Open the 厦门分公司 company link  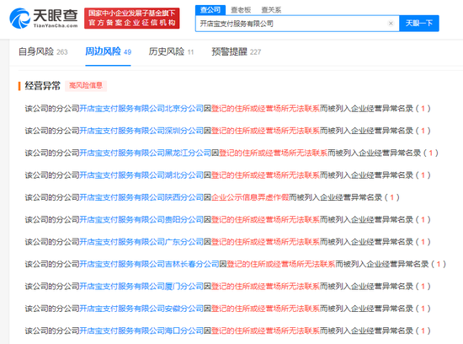(x=141, y=287)
